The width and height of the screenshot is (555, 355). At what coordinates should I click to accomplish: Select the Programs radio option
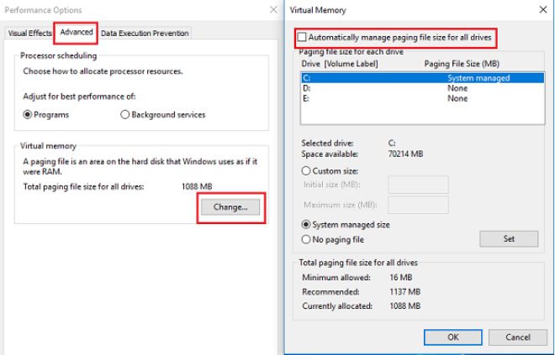(x=28, y=115)
